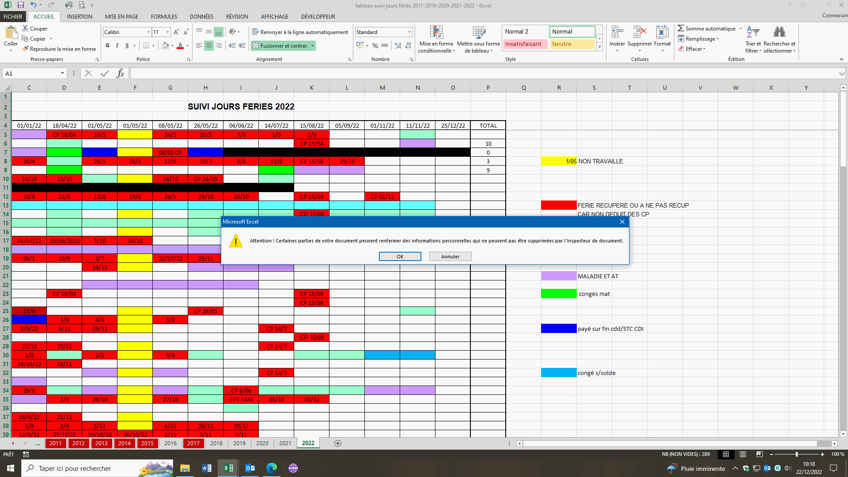
Task: Open the Calibri font name dropdown
Action: click(x=148, y=32)
